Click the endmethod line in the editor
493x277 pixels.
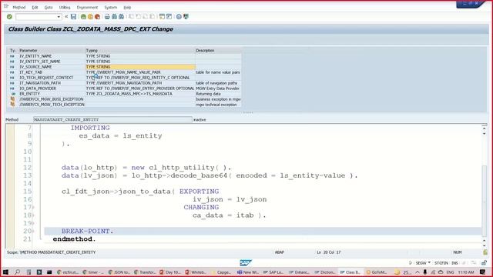[74, 239]
